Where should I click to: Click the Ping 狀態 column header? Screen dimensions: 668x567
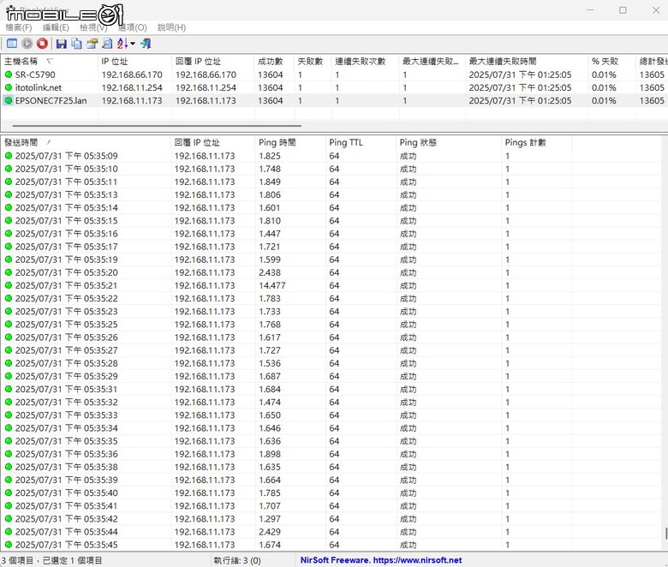tap(449, 143)
